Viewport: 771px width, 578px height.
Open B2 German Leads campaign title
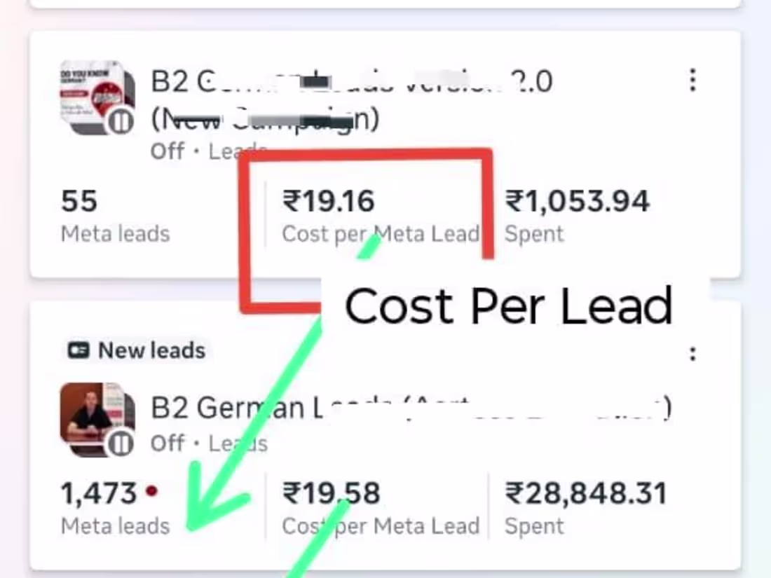(x=411, y=408)
